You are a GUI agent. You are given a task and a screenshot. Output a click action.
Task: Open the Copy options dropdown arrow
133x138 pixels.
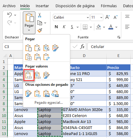(45, 23)
